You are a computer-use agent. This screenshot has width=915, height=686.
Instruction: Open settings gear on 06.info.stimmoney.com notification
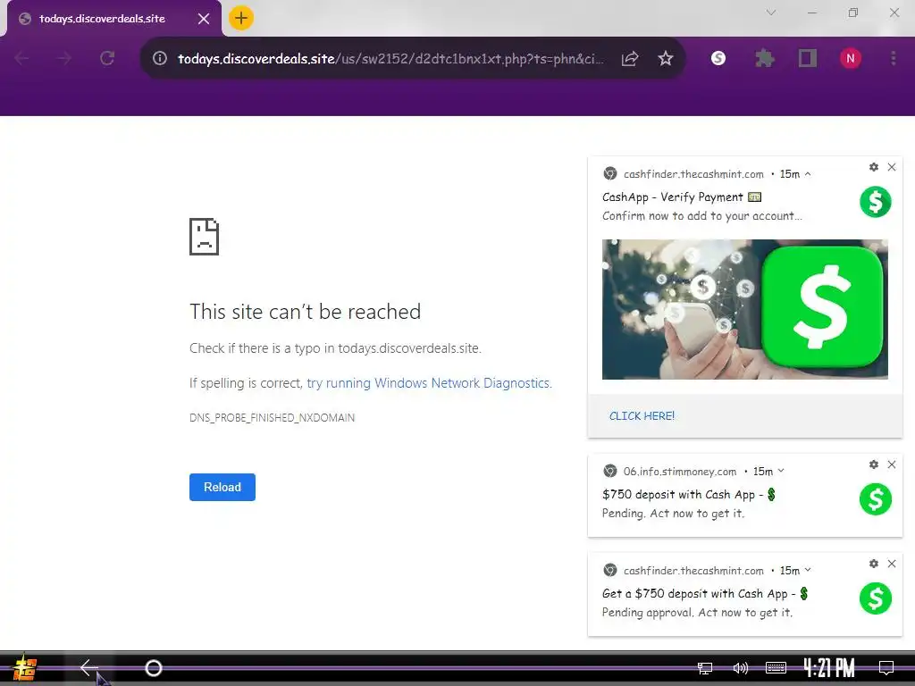[874, 464]
